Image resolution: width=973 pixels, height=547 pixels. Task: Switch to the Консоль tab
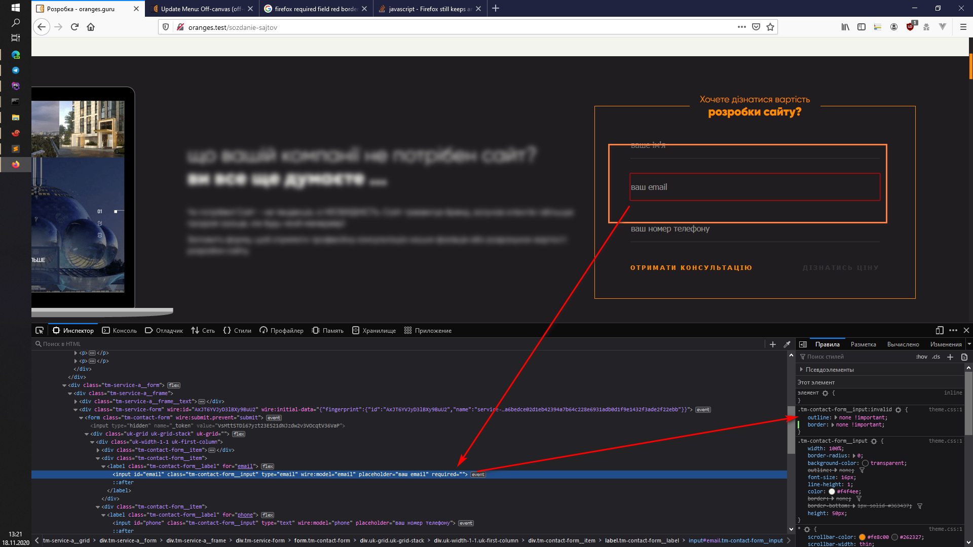(120, 330)
